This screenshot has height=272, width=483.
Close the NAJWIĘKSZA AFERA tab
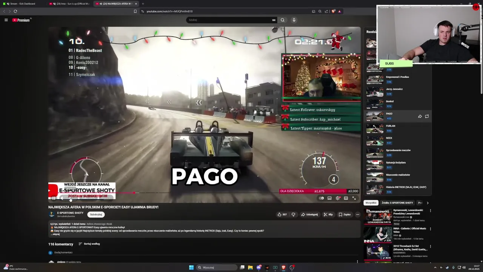136,4
